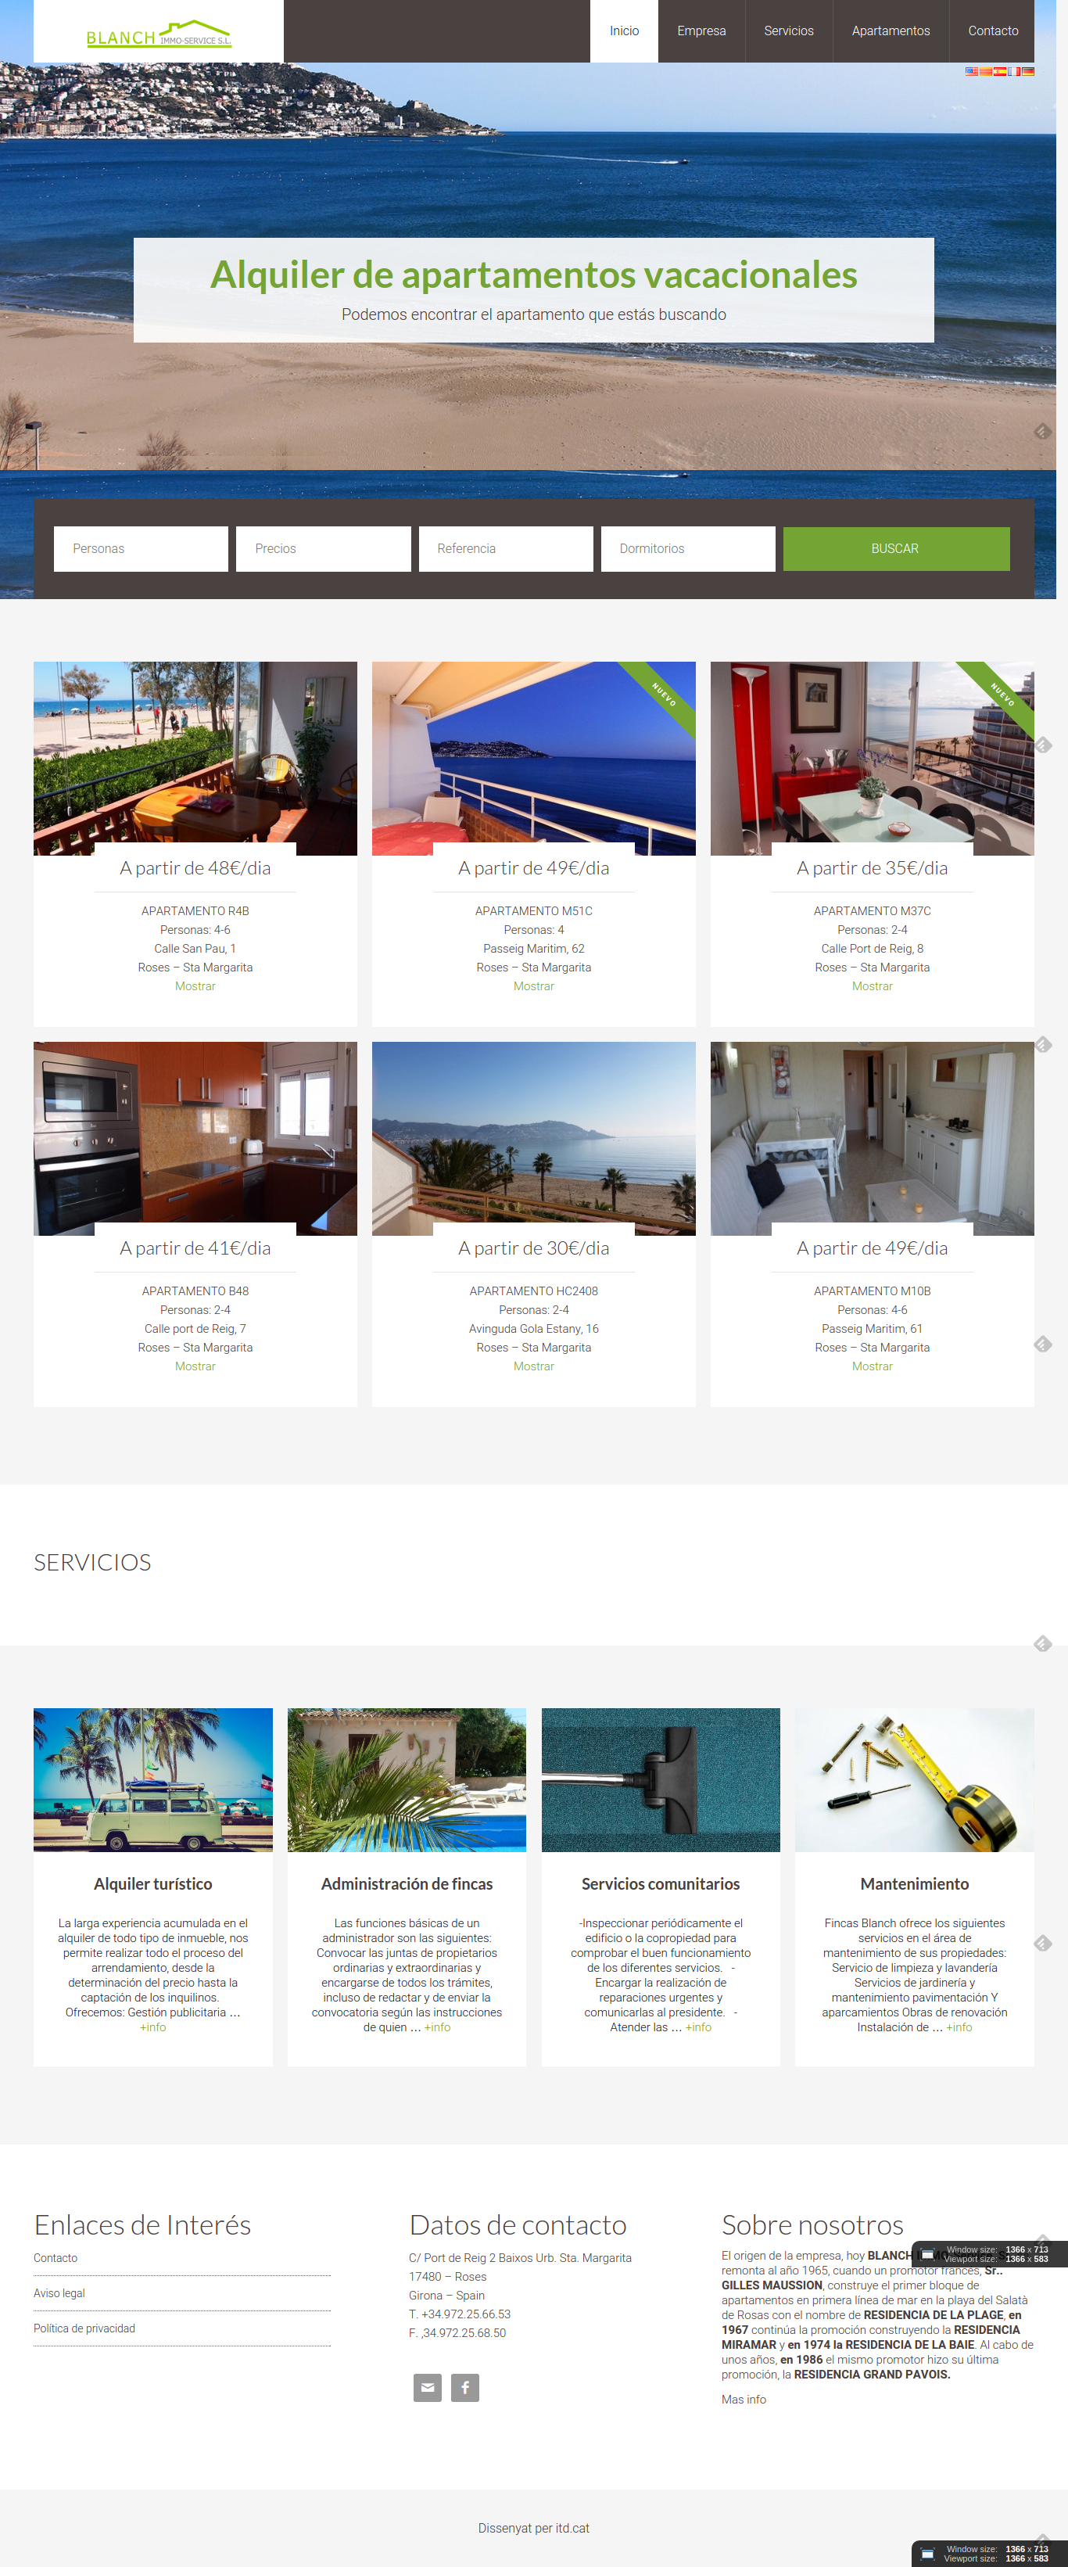1068x2567 pixels.
Task: Open the Apartamentos menu item
Action: 891,31
